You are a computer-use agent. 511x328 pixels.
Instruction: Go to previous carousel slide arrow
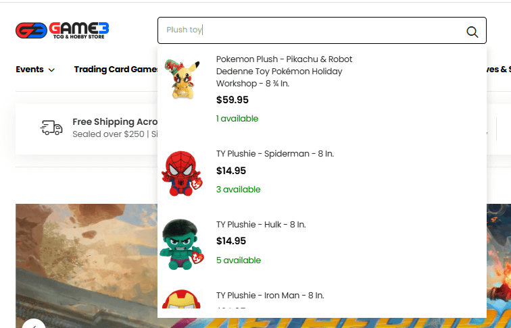pyautogui.click(x=33, y=324)
